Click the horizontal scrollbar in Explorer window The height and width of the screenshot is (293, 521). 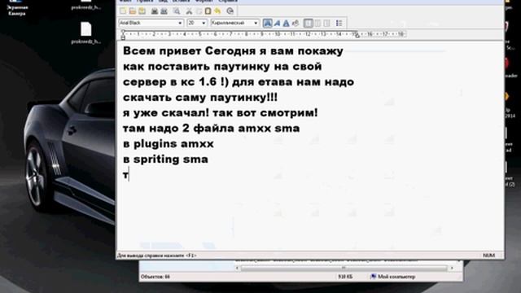(x=344, y=268)
